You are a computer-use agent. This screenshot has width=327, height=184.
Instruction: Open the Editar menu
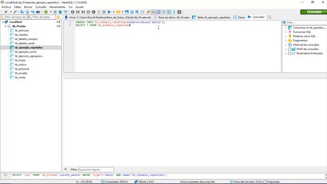17,7
